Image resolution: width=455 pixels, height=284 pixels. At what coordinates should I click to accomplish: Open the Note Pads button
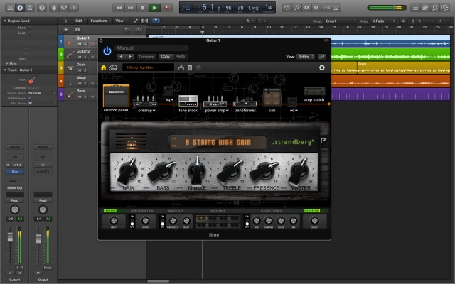pos(425,8)
